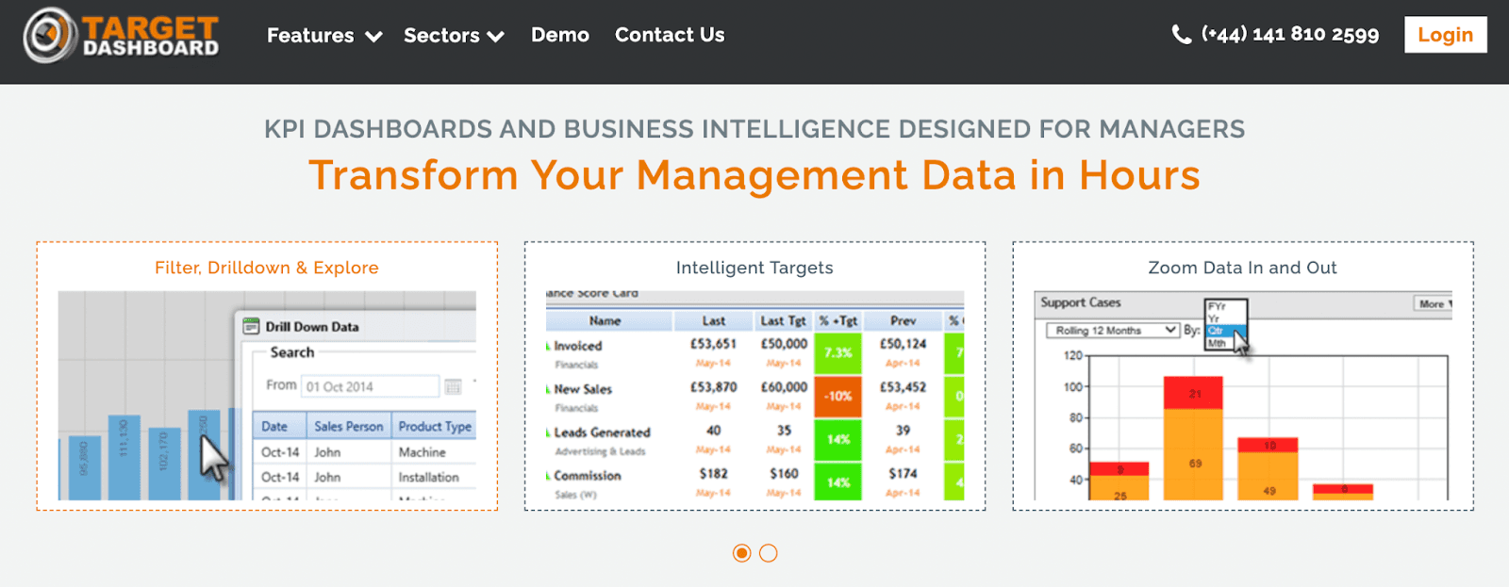Expand the Sectors menu chevron
Image resolution: width=1509 pixels, height=587 pixels.
coord(496,37)
